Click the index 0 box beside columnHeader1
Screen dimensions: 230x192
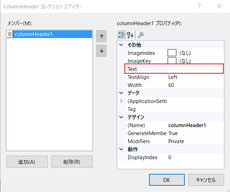click(10, 34)
